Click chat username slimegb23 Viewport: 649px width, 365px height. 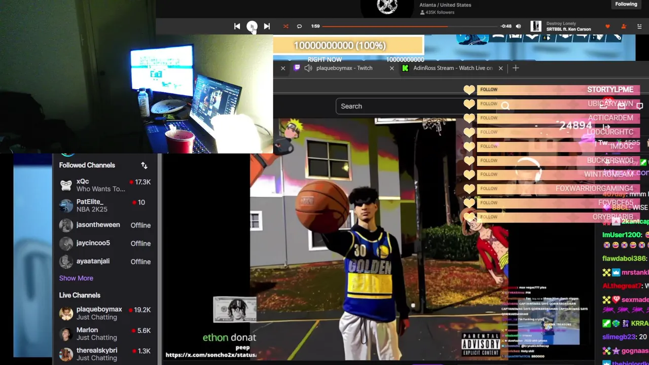619,337
